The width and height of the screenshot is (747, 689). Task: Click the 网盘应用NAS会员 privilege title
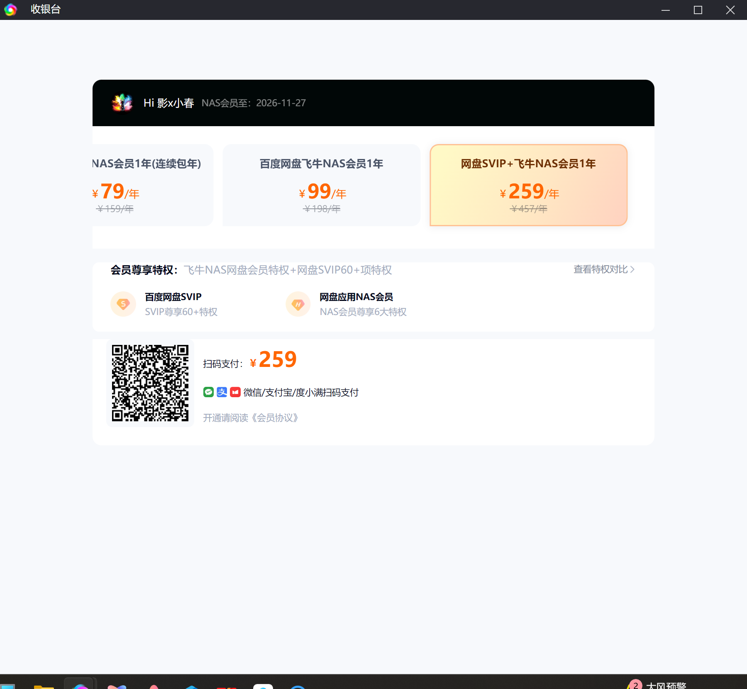[x=356, y=297]
